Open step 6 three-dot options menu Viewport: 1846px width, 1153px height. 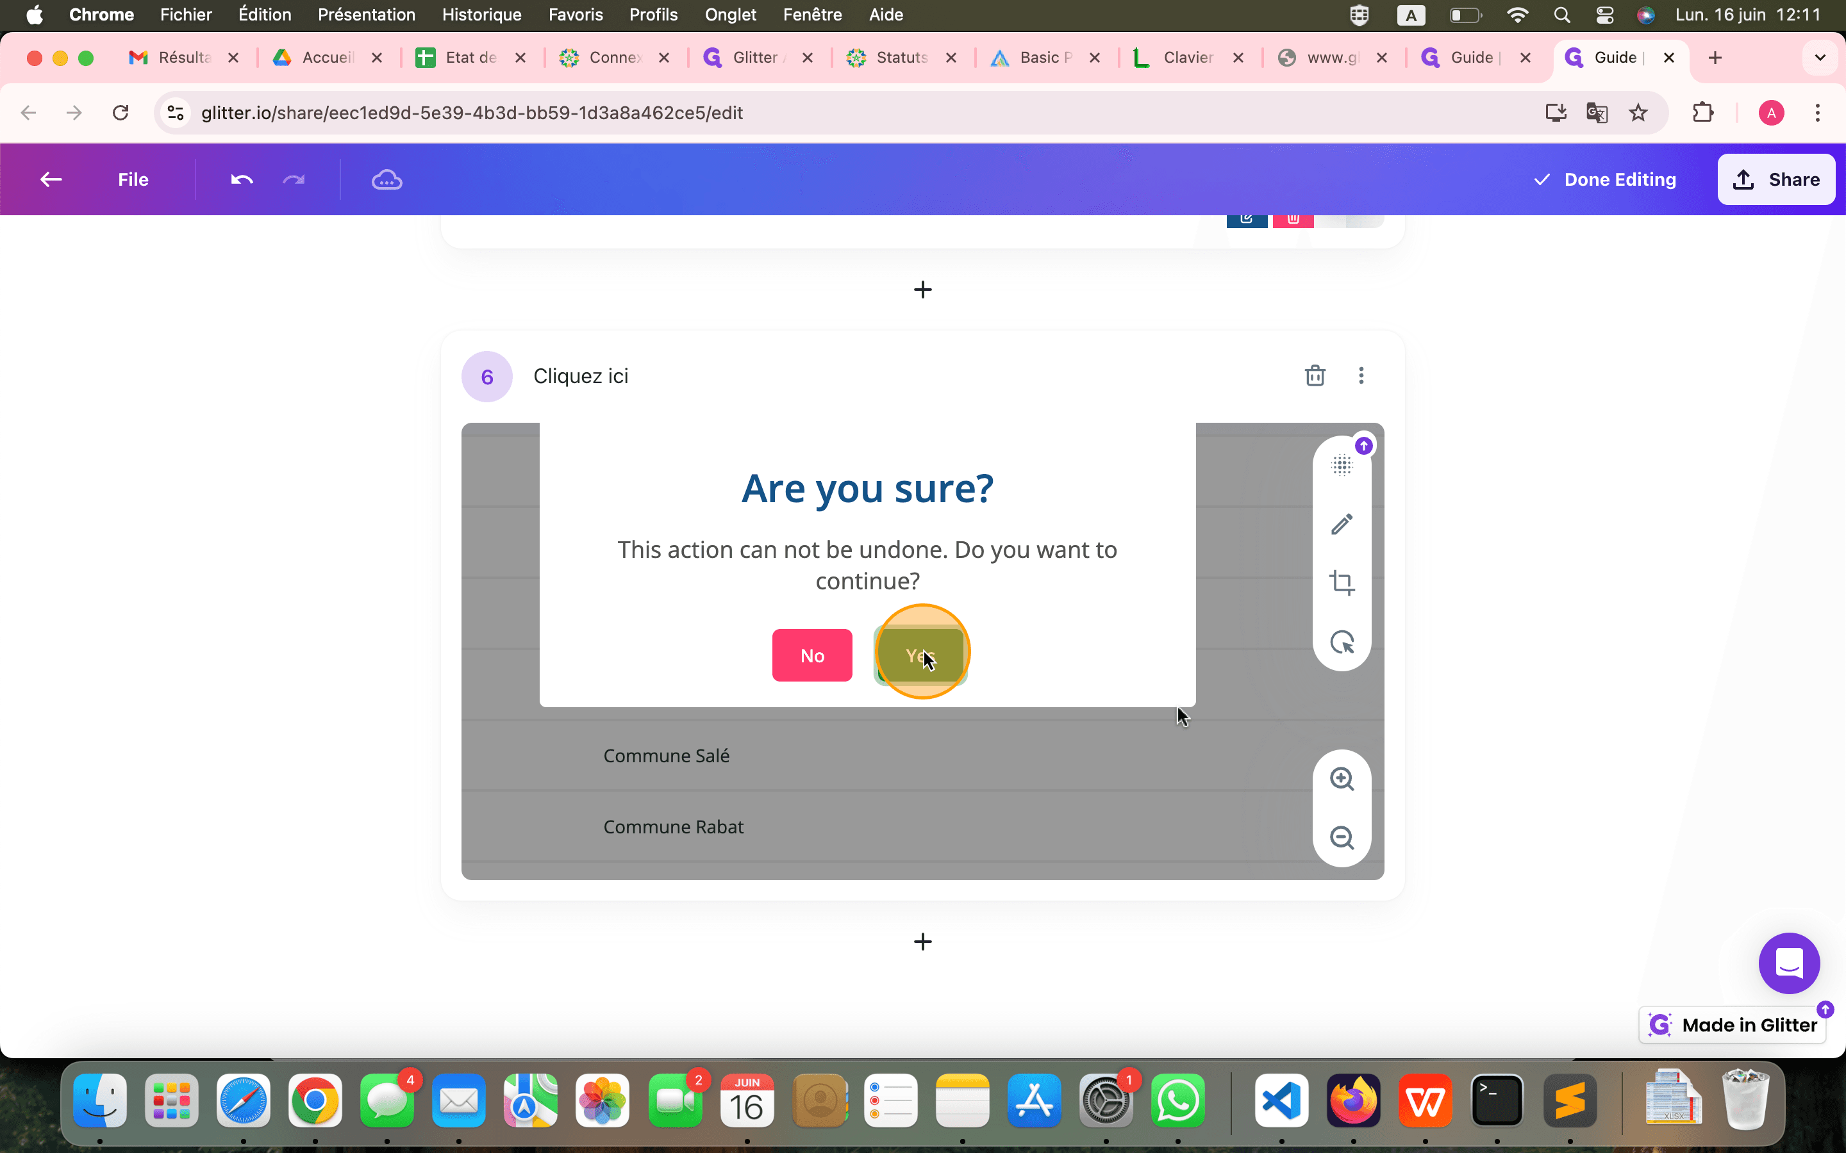coord(1361,376)
